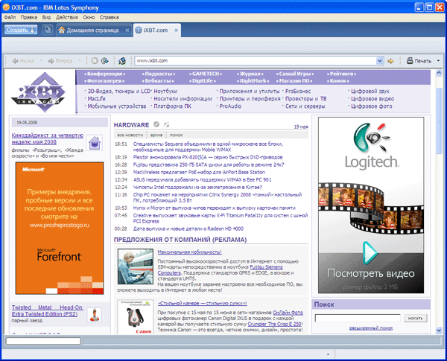The height and width of the screenshot is (361, 447).
Task: Click the status bar small up arrow
Action: (x=328, y=354)
